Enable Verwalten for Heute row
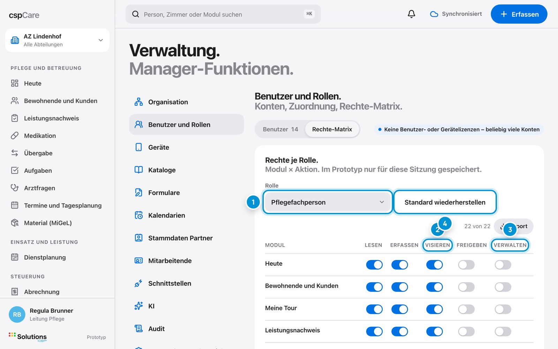 [x=503, y=265]
